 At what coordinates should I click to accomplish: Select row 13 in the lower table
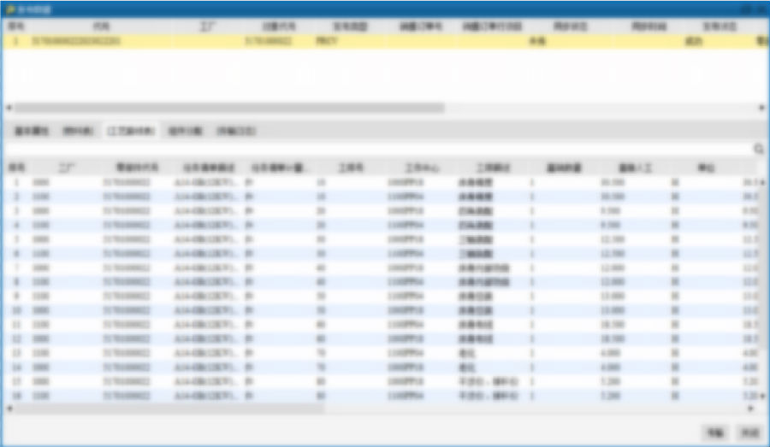coord(381,353)
